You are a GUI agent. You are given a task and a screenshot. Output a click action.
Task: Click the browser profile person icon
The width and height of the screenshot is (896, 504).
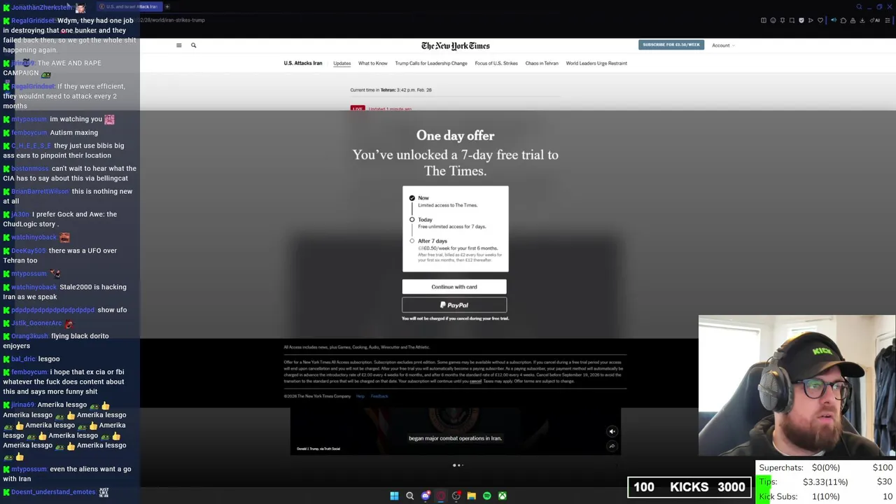coord(853,20)
